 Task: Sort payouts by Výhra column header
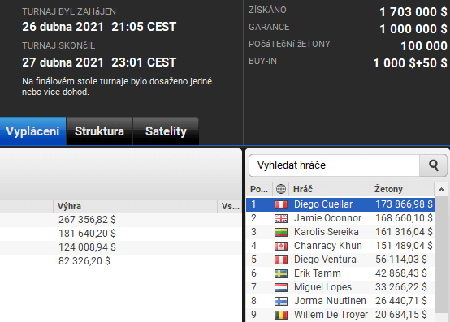135,206
